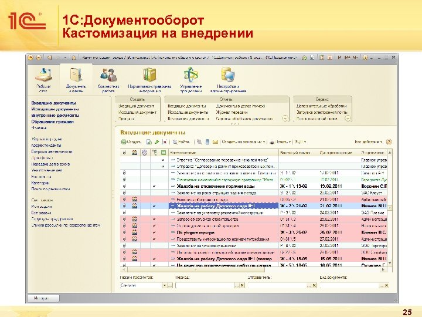
Task: Click the blue list view toolbar icon
Action: point(207,142)
